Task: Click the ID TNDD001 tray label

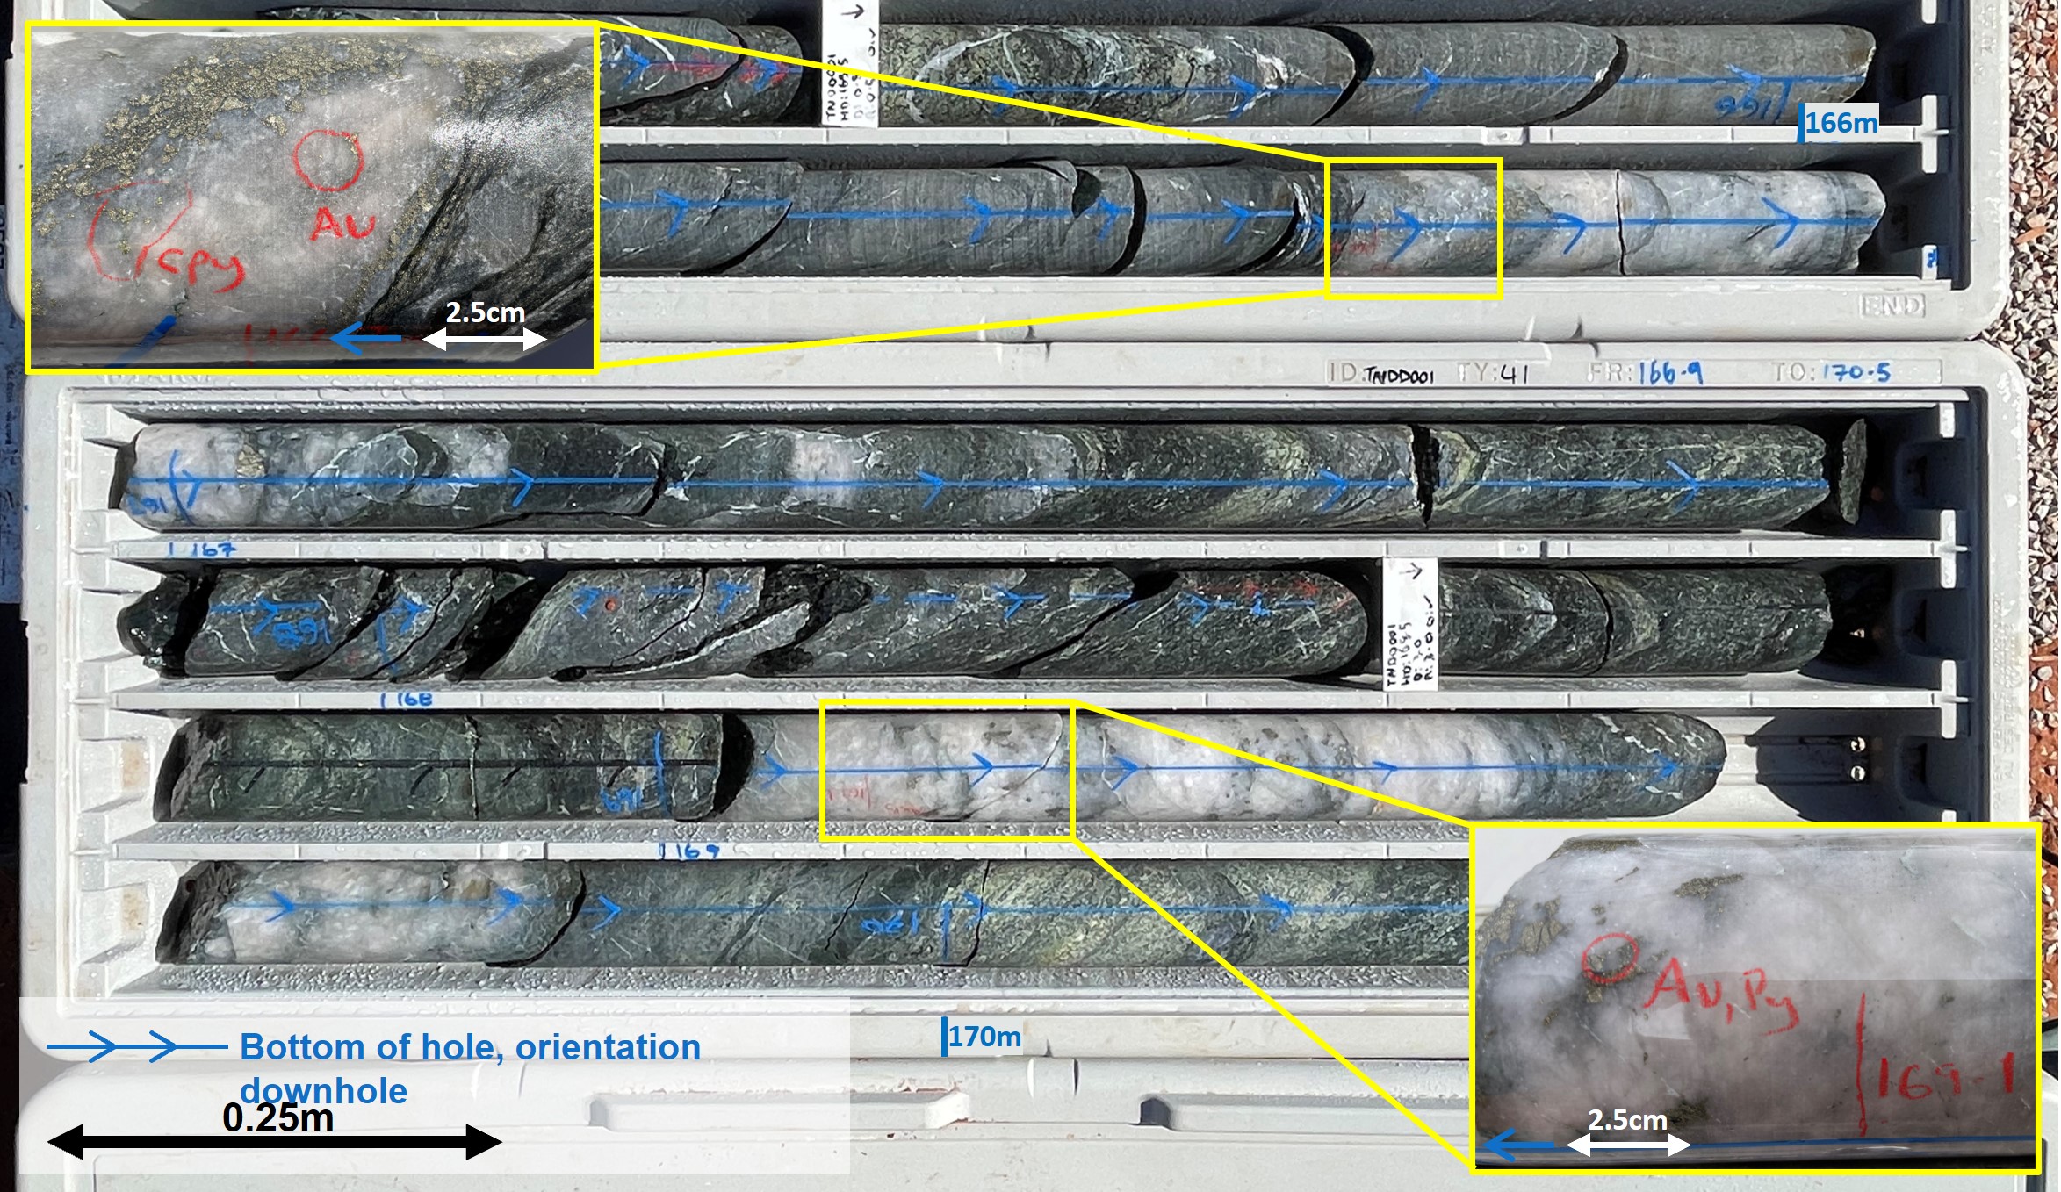Action: pyautogui.click(x=1381, y=375)
